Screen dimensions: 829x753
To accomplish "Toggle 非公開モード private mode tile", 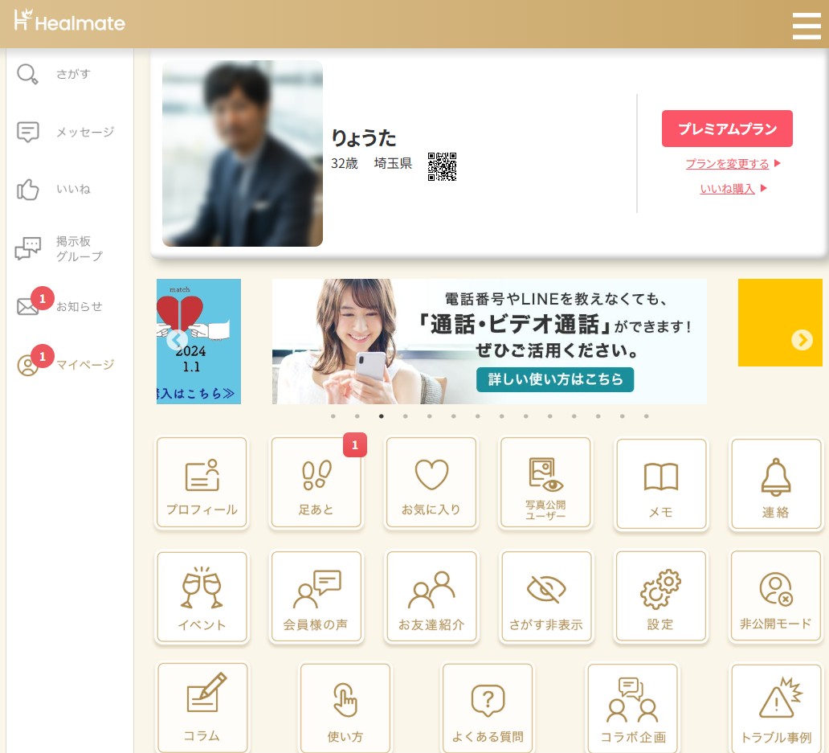I will pos(775,597).
